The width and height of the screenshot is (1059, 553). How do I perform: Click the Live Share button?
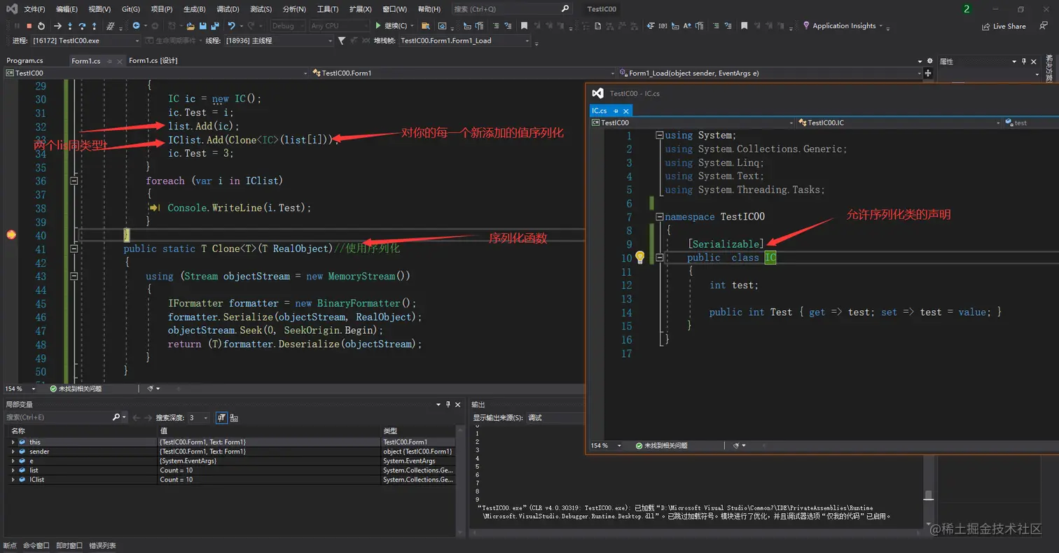1004,27
